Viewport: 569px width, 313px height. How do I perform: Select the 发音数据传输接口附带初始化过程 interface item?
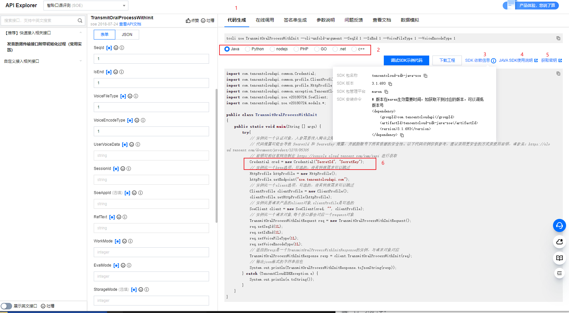point(44,47)
